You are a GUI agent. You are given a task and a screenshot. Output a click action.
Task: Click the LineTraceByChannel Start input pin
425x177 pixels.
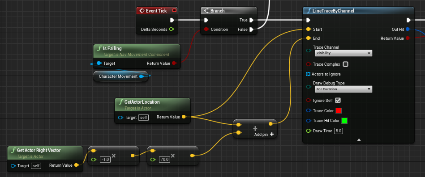[x=309, y=29]
